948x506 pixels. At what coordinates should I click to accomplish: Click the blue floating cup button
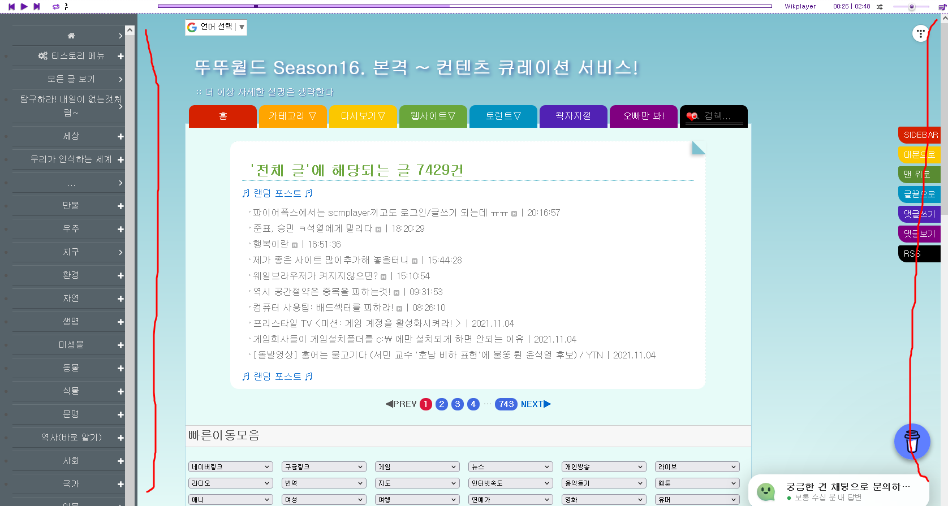click(x=912, y=442)
